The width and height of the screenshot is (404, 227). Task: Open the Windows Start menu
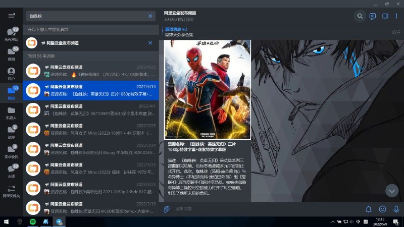[x=7, y=221]
